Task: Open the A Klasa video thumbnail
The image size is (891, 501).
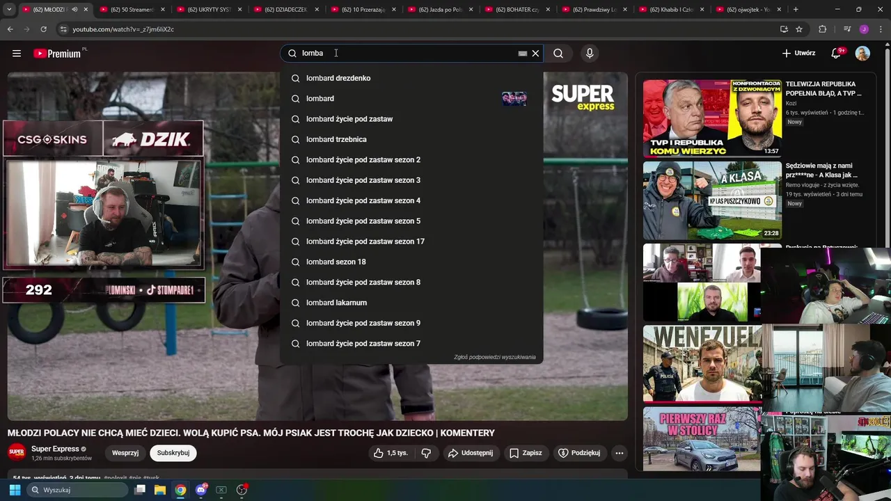Action: tap(712, 200)
